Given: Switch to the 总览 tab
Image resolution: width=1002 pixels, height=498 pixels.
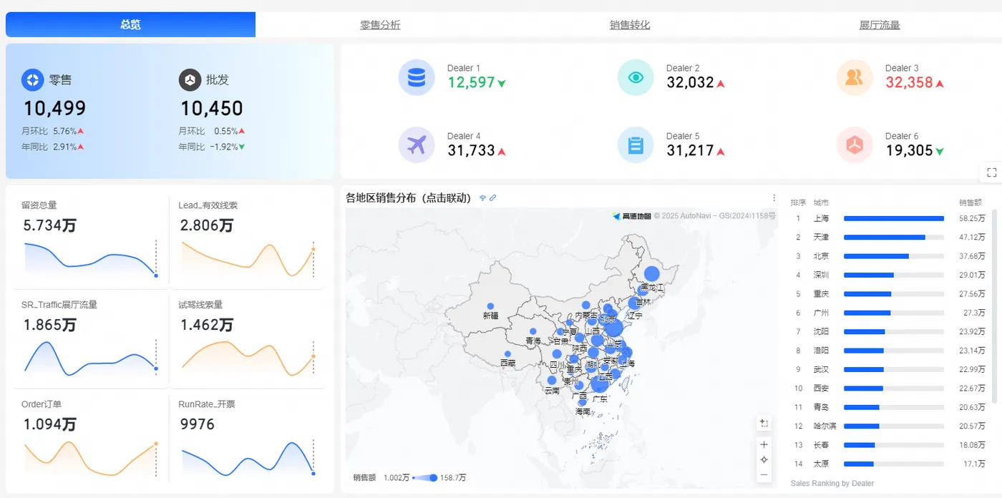Looking at the screenshot, I should (x=130, y=24).
